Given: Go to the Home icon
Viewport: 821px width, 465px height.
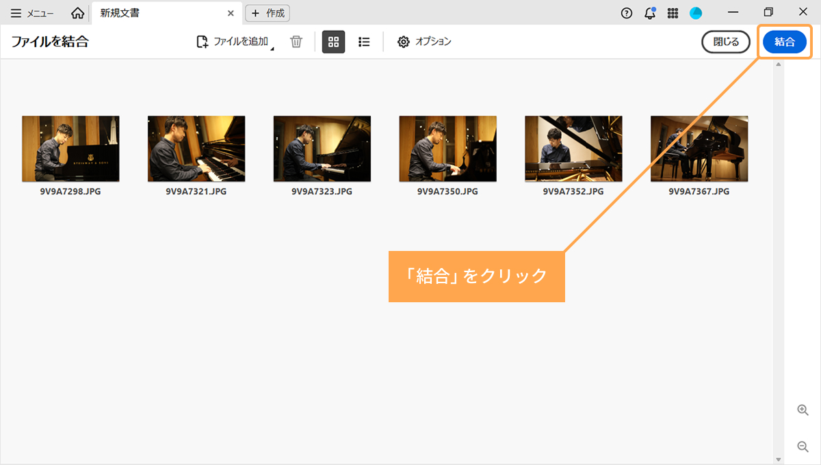Looking at the screenshot, I should point(78,13).
